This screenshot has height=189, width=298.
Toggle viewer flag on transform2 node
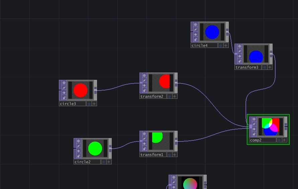(144, 76)
